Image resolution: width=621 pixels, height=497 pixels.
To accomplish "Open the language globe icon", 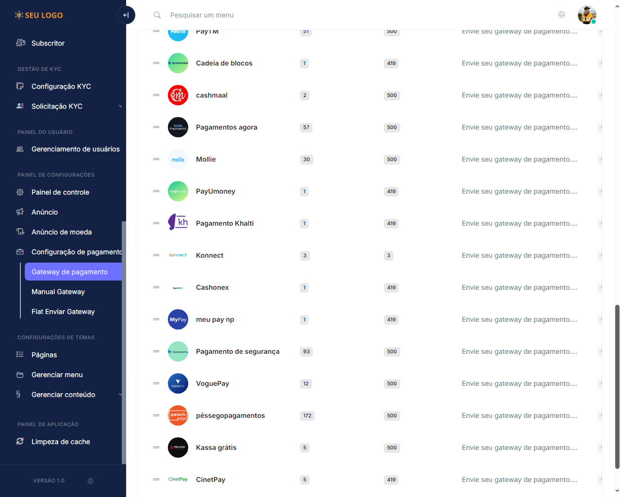I will click(561, 15).
